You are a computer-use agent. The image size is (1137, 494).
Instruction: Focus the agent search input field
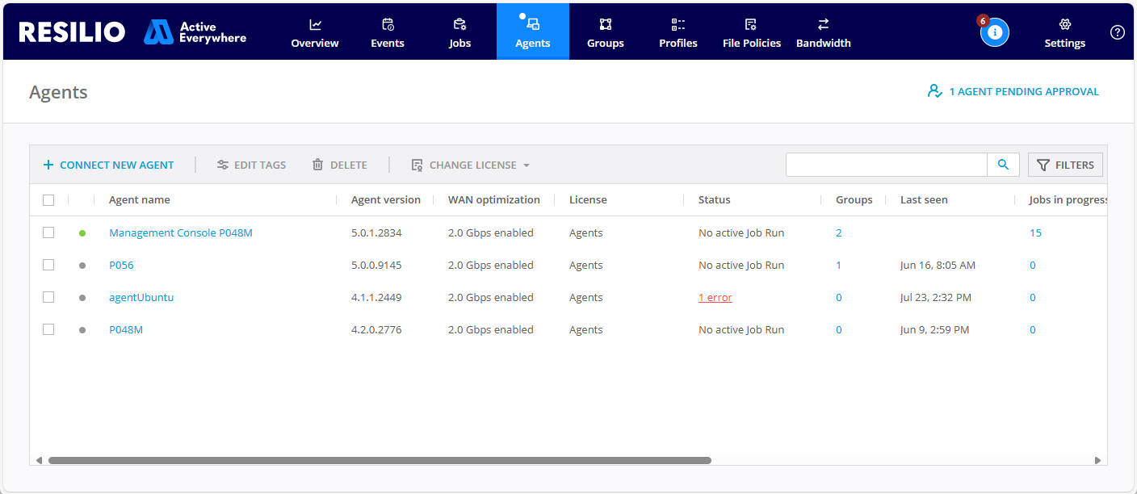coord(886,165)
